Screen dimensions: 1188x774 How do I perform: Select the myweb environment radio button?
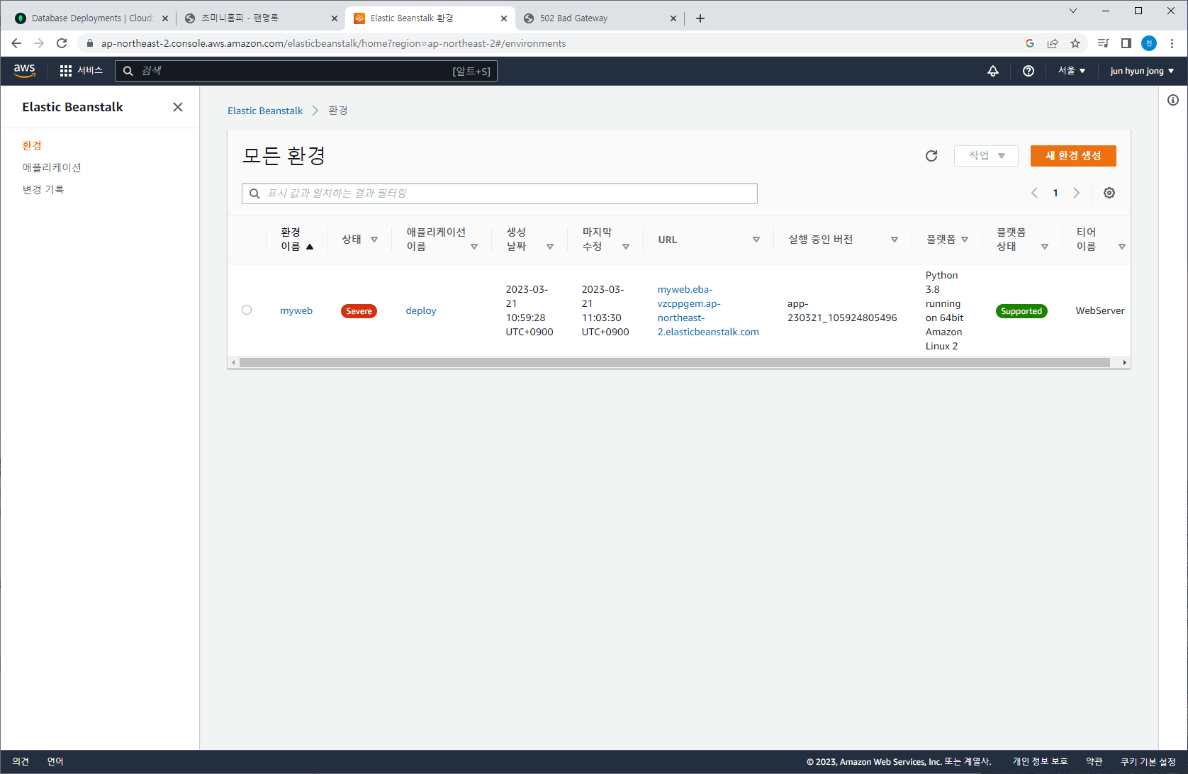(x=247, y=310)
